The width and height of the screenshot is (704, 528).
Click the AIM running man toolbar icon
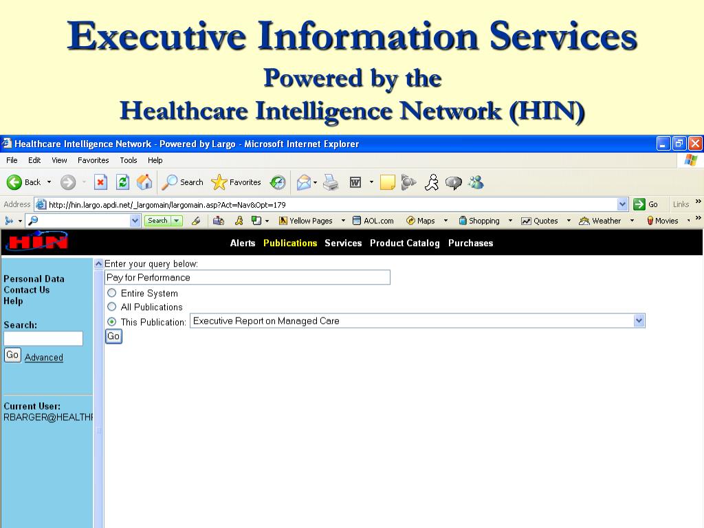[432, 182]
